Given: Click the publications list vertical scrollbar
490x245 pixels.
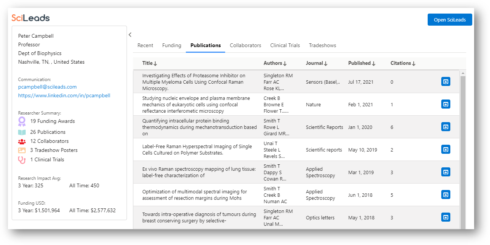Looking at the screenshot, I should tap(463, 151).
